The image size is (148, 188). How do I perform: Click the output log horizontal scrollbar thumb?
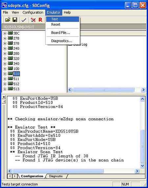coord(58,171)
